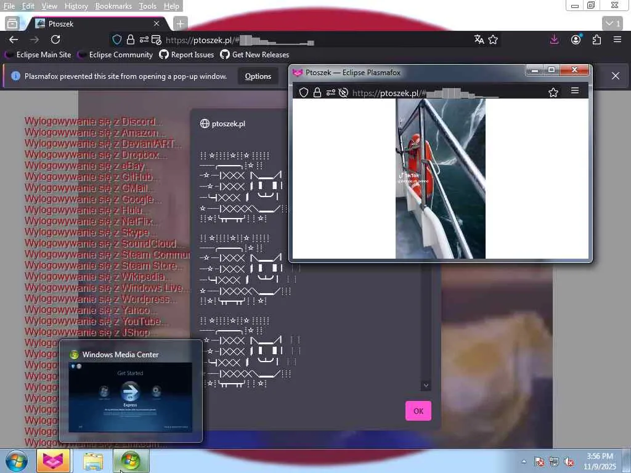Close the Ptoszek tab
This screenshot has width=631, height=473.
[157, 24]
